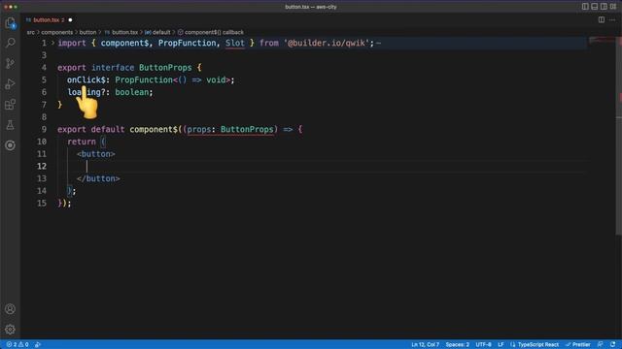Open the Source Control view
Screen dimensions: 622x349
click(x=11, y=63)
